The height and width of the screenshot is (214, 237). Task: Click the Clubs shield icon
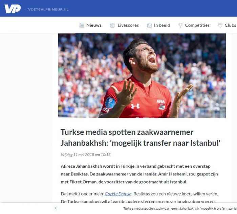coord(220,25)
